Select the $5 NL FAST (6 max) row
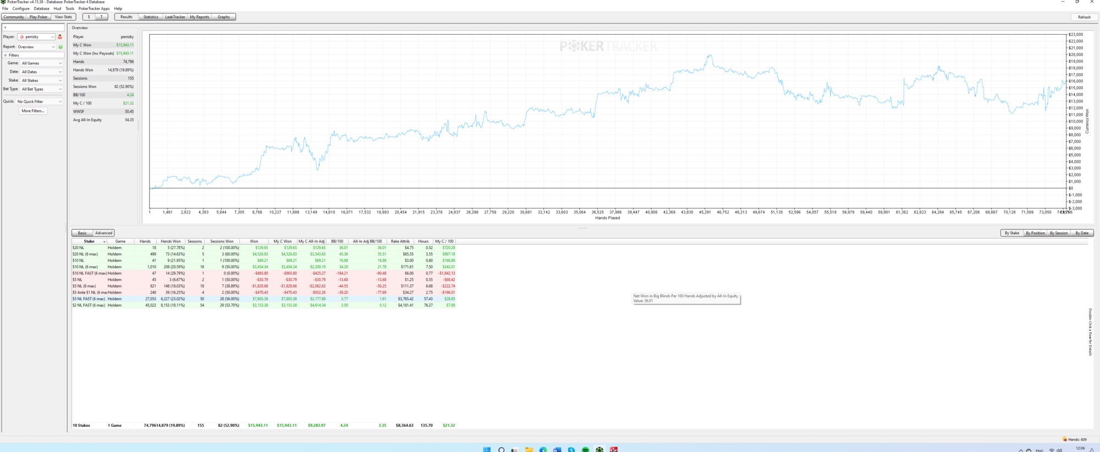The image size is (1100, 452). [x=264, y=299]
